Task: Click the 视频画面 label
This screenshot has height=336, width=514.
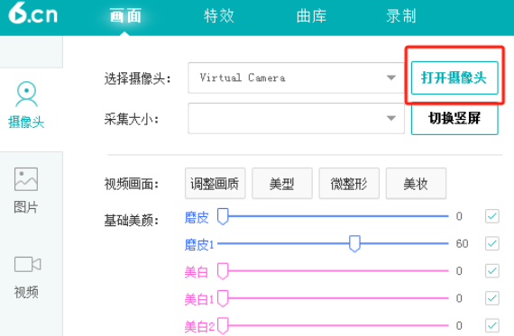Action: click(132, 184)
